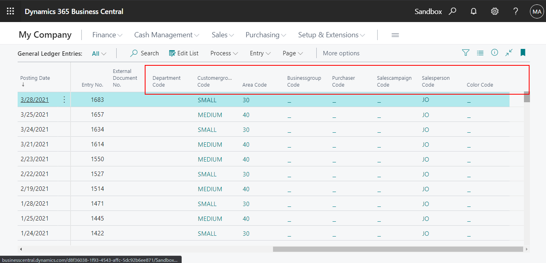Open the 3/28/2021 posting date link

tap(34, 99)
